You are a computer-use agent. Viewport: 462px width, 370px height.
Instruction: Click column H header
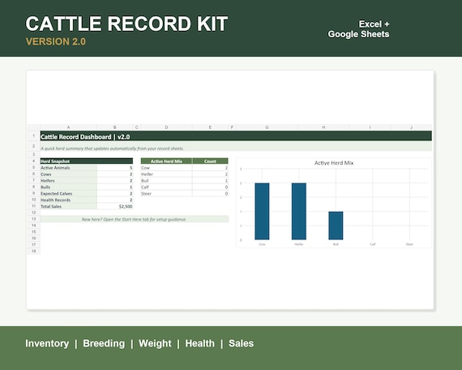click(x=323, y=127)
